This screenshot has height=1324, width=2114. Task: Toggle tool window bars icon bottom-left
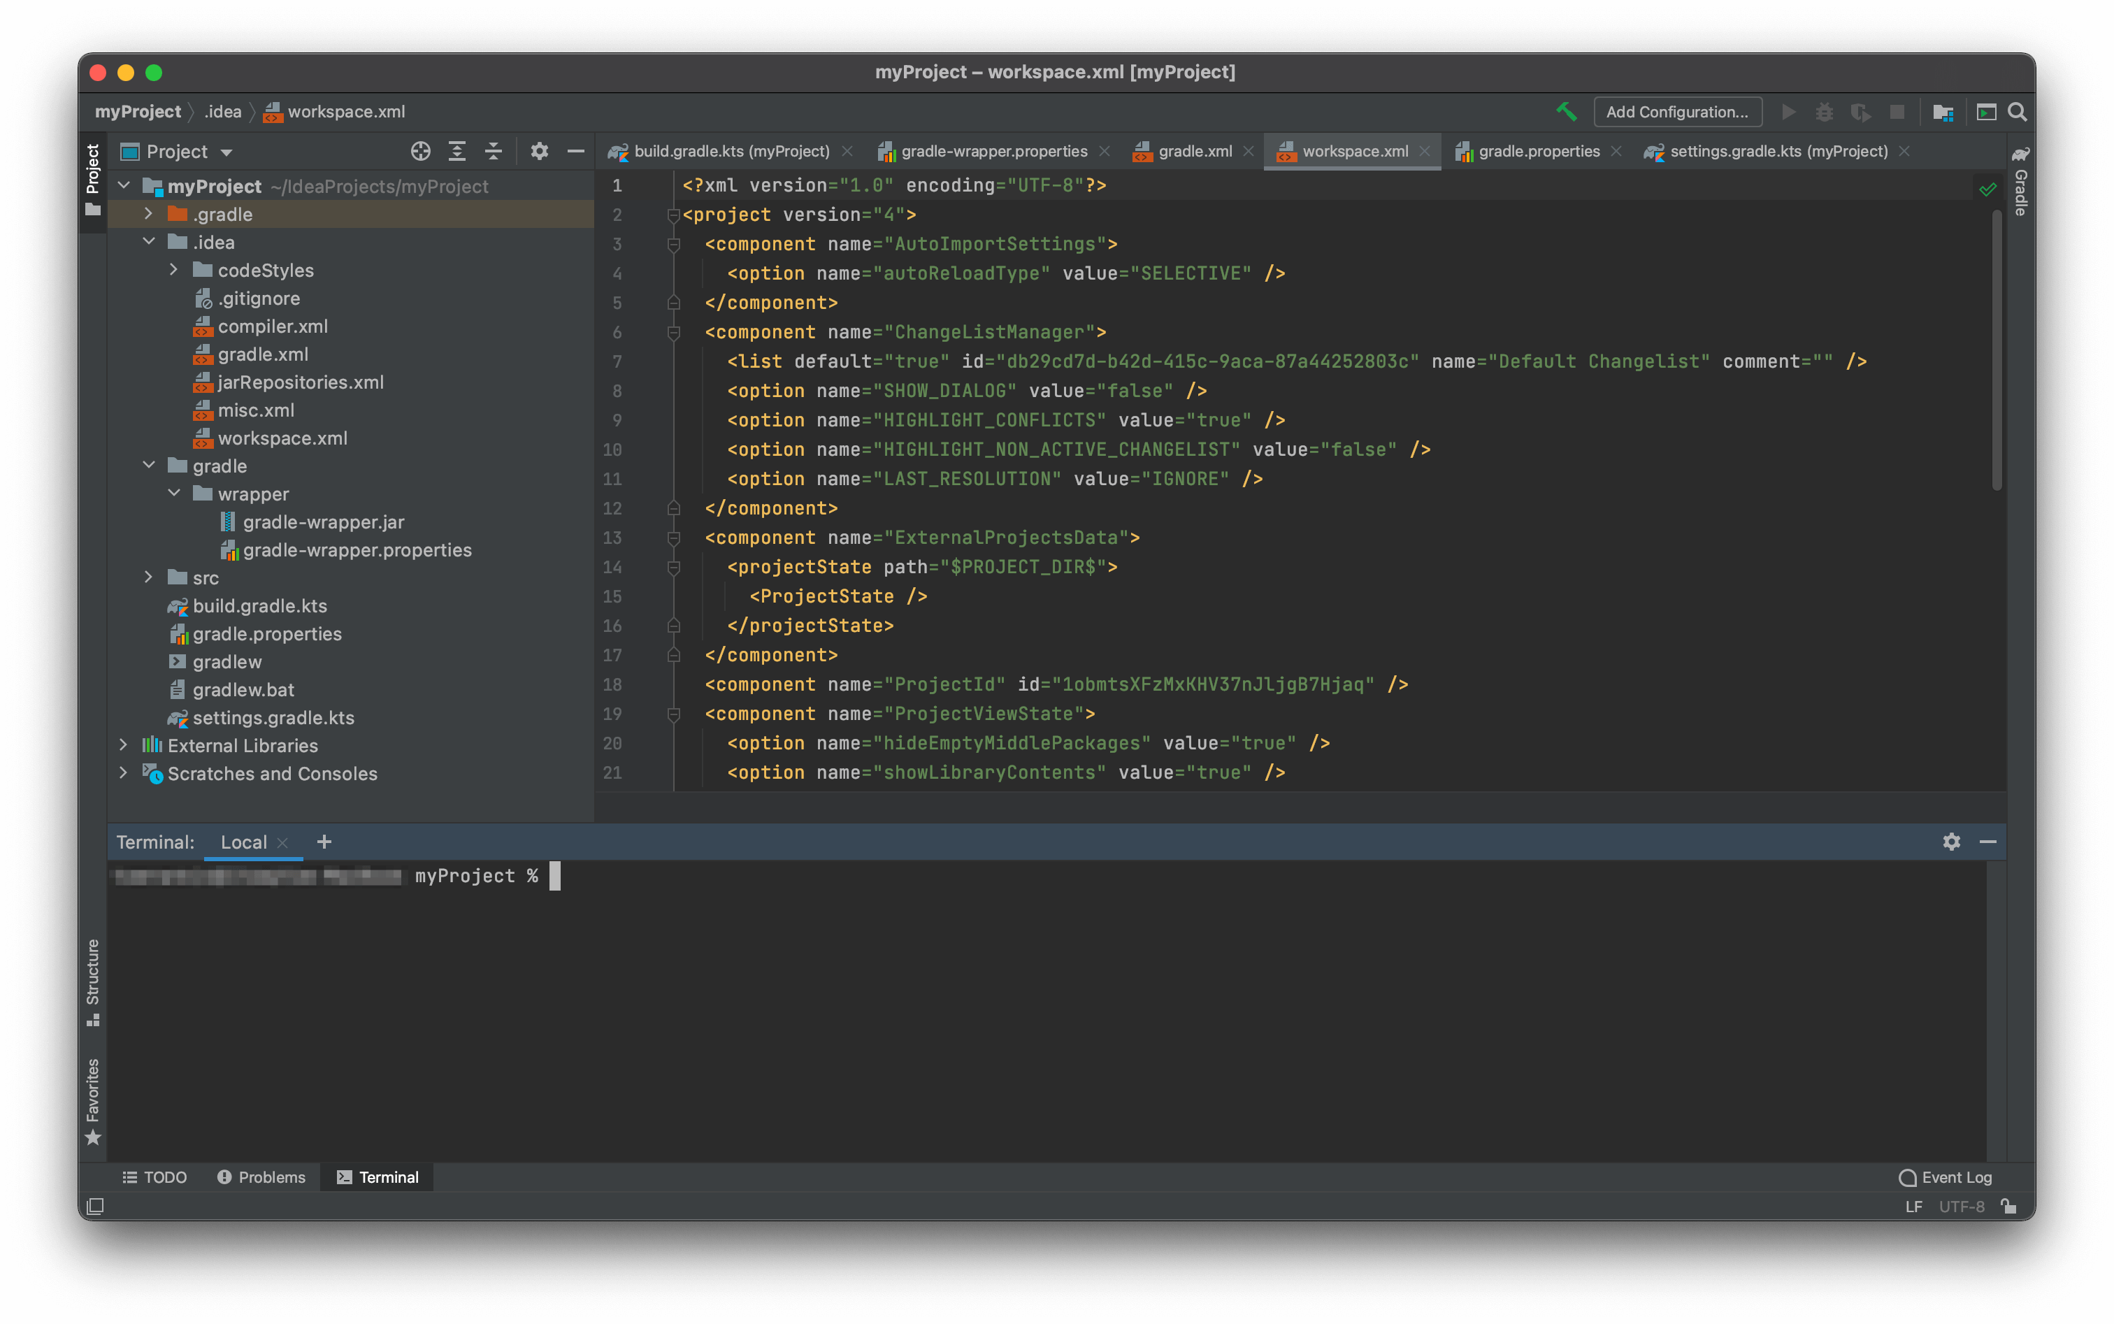click(96, 1206)
